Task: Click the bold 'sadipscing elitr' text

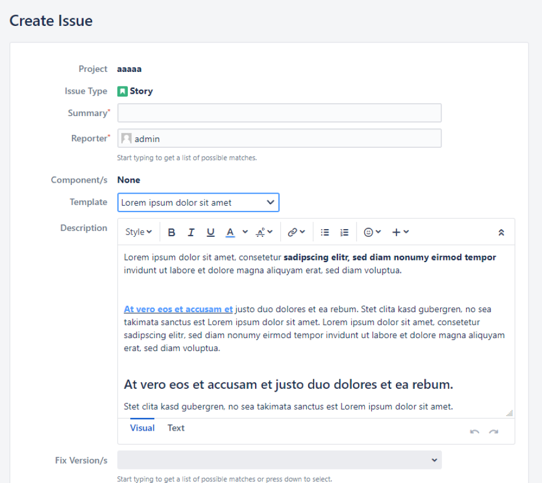Action: pos(316,257)
